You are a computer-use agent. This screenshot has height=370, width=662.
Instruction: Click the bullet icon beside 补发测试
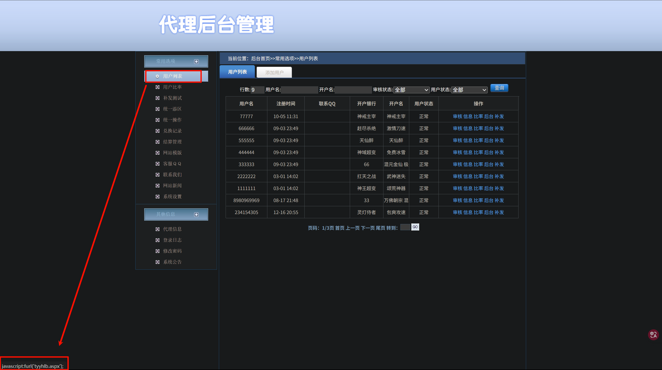coord(157,98)
